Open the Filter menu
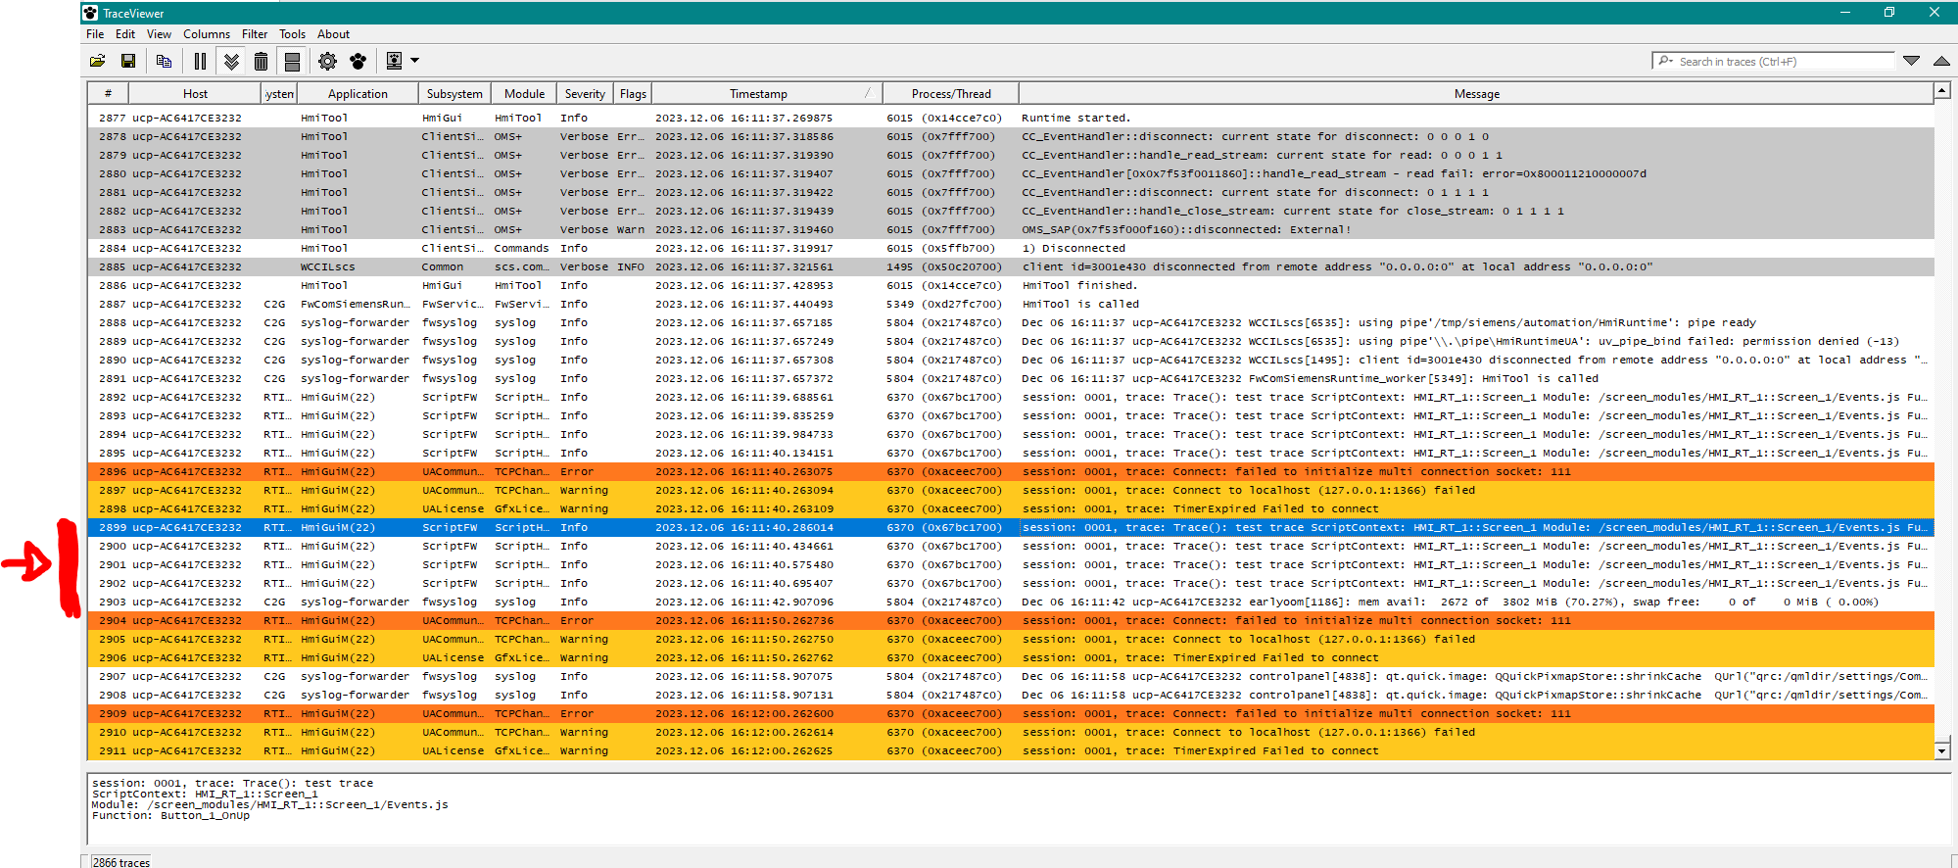The height and width of the screenshot is (868, 1958). pyautogui.click(x=255, y=34)
